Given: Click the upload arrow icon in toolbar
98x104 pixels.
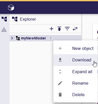Looking at the screenshot, I should click(59, 29).
